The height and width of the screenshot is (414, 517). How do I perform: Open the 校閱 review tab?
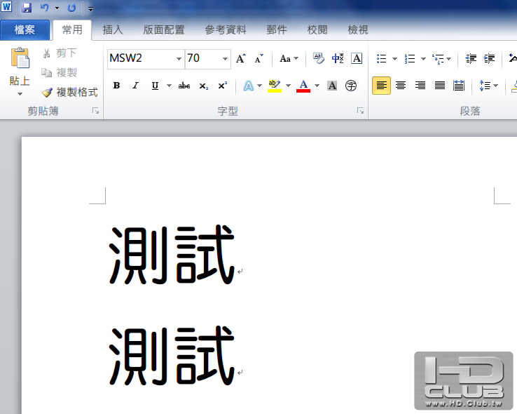click(x=317, y=29)
